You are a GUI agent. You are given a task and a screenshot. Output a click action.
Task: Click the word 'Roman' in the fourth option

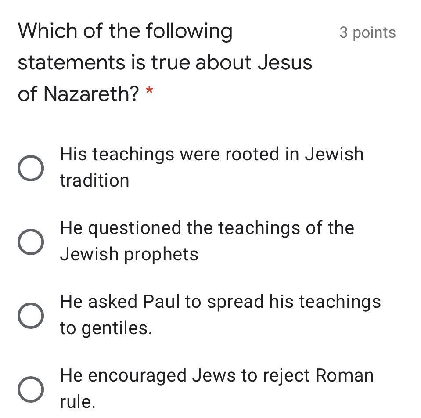click(344, 376)
